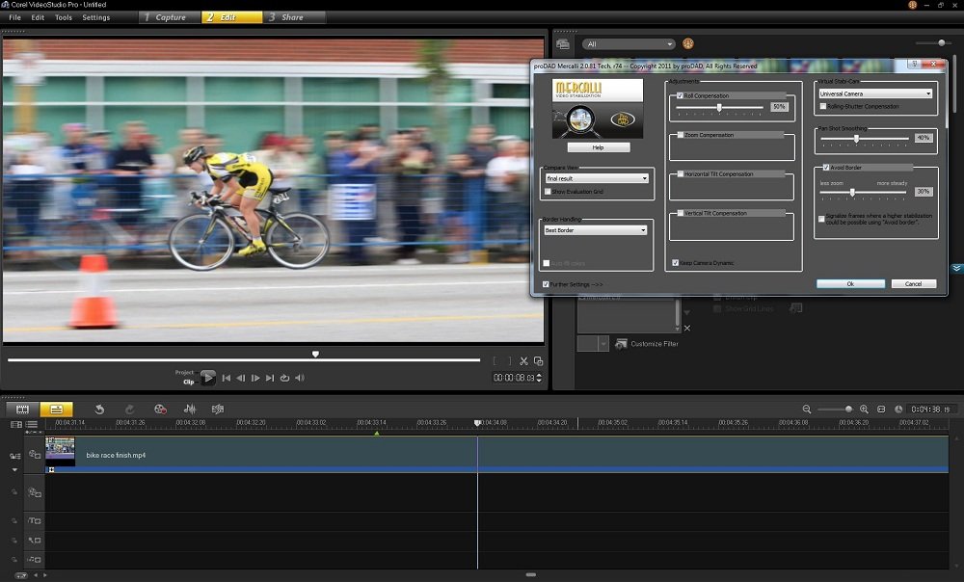The height and width of the screenshot is (582, 964).
Task: Open the Compare View dropdown
Action: pos(597,178)
